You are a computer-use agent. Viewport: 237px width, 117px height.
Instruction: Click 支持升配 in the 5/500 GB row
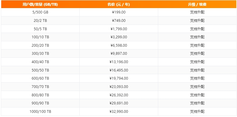click(197, 12)
